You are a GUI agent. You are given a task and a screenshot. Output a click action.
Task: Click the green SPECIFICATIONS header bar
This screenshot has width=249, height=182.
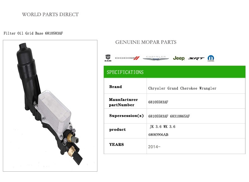click(175, 72)
